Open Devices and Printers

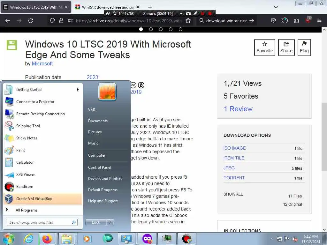point(105,179)
